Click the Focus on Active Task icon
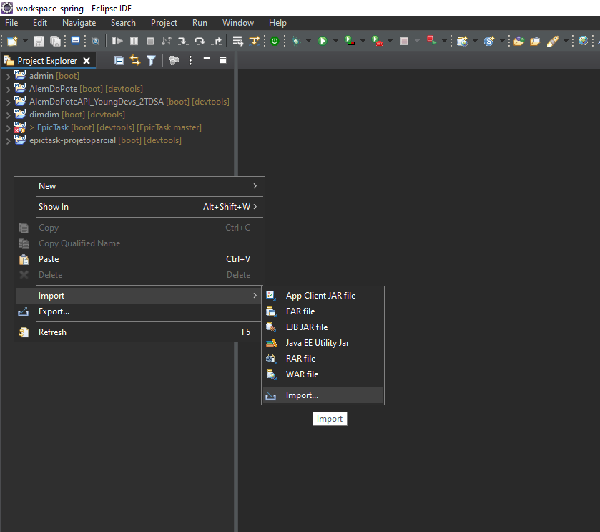The image size is (600, 532). (x=174, y=61)
